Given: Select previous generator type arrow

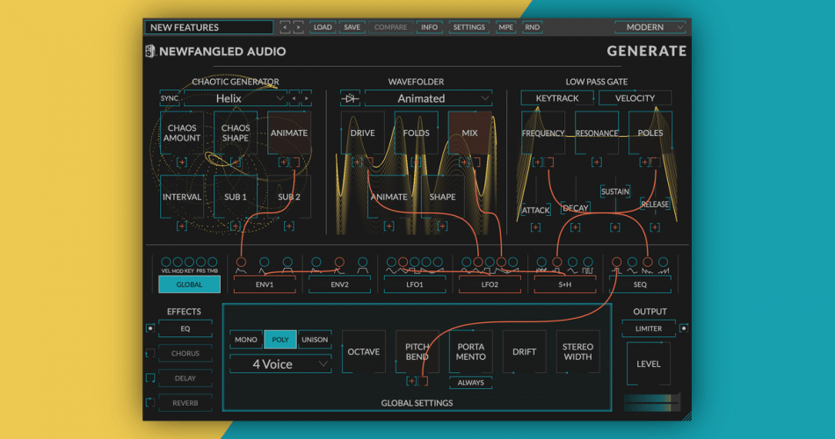Looking at the screenshot, I should click(x=294, y=98).
